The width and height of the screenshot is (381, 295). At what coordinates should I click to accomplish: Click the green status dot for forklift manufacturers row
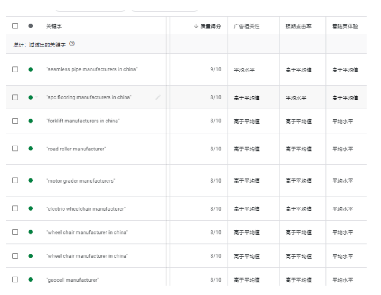click(31, 121)
